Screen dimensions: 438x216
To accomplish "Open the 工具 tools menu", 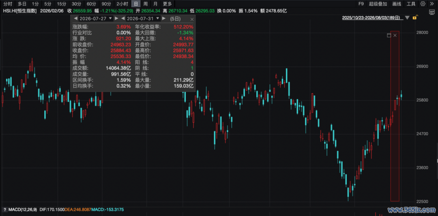I will [x=411, y=4].
